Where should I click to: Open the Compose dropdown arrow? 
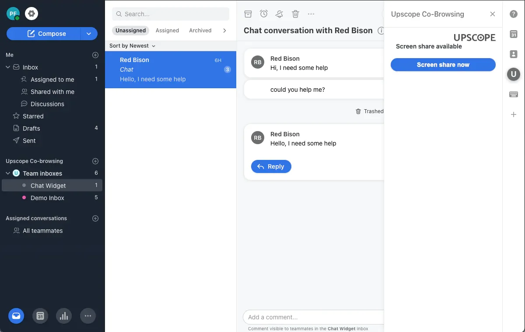(x=89, y=34)
